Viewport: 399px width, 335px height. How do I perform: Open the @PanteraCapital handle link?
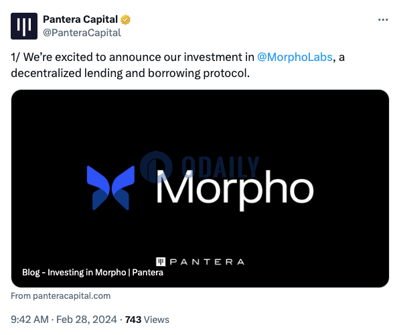(x=82, y=33)
